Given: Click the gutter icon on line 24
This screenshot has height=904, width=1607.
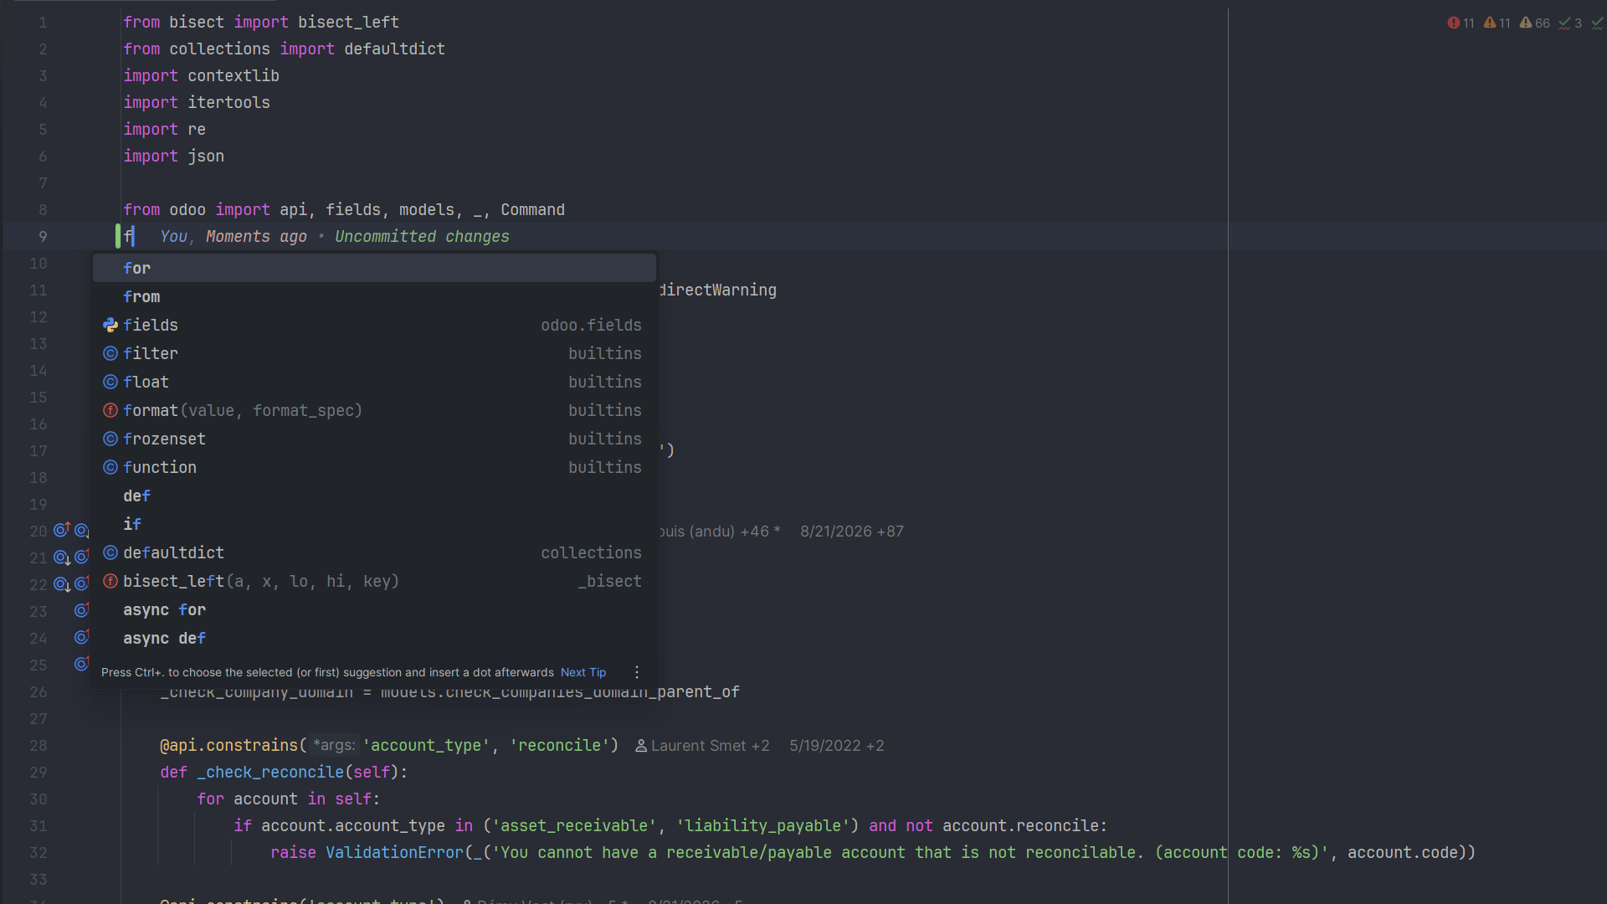Looking at the screenshot, I should (x=81, y=637).
